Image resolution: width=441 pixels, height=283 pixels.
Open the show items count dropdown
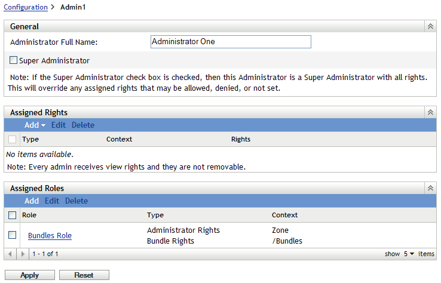point(409,254)
